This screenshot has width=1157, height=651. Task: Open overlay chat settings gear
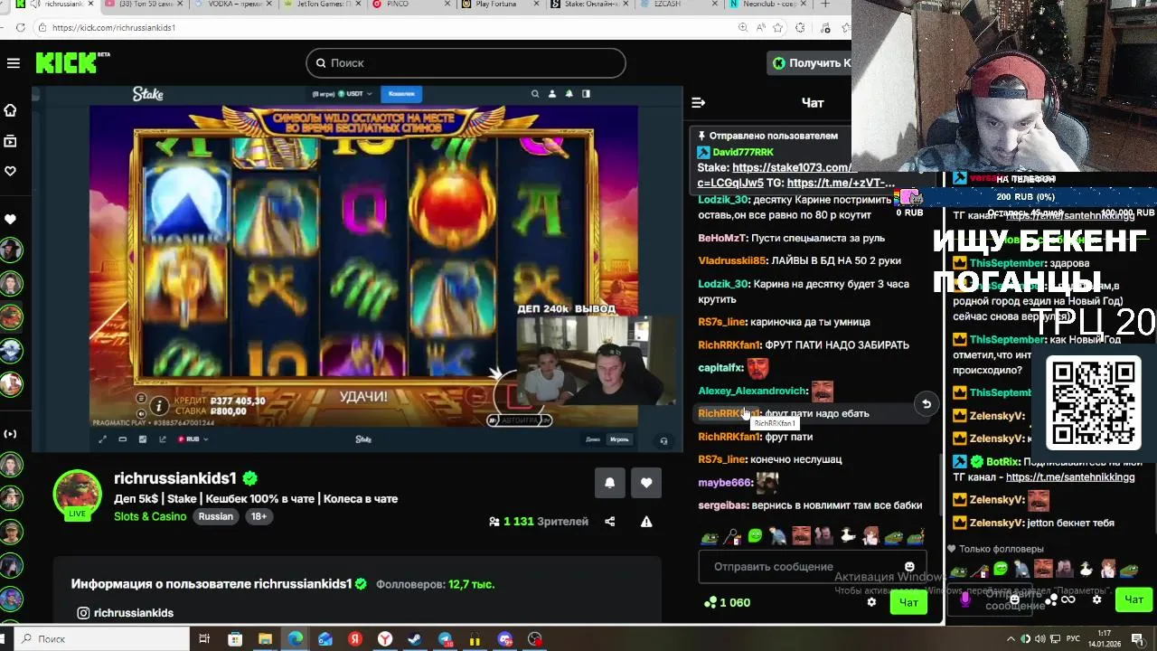1096,599
